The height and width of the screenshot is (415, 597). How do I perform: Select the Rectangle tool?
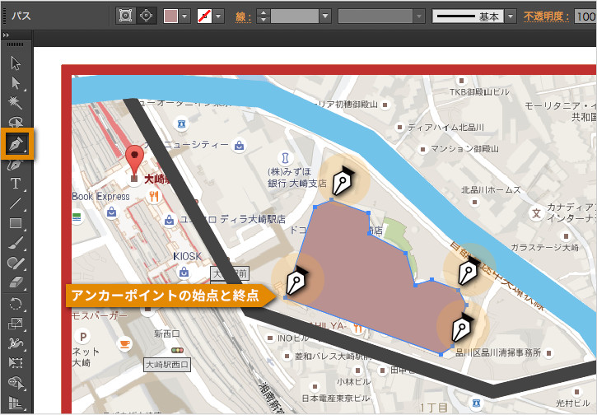pyautogui.click(x=16, y=222)
